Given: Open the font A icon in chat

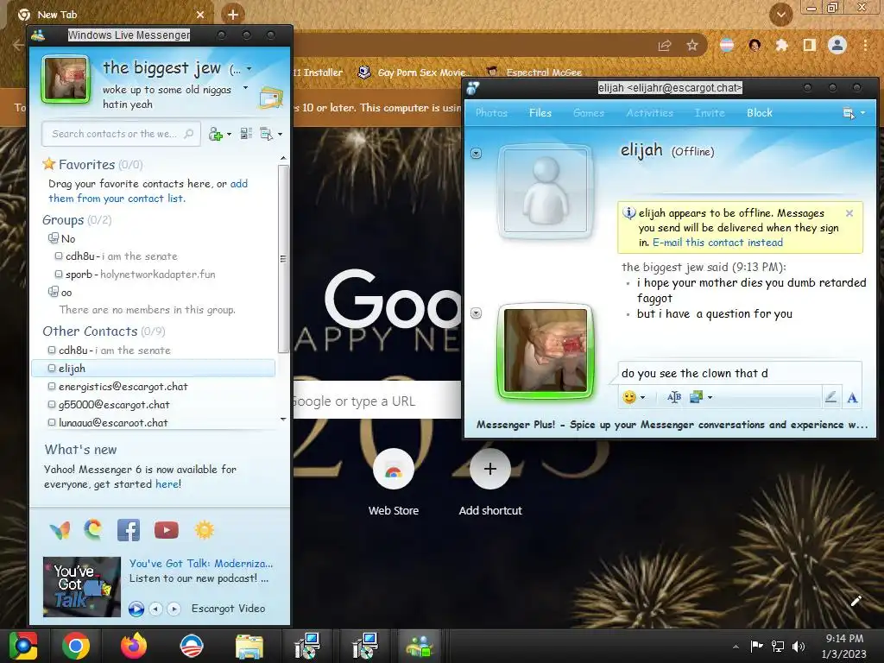Looking at the screenshot, I should click(852, 397).
